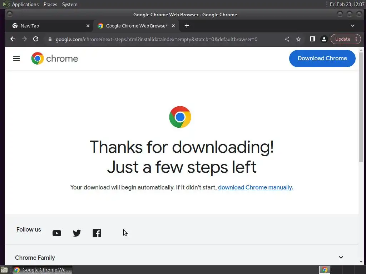Open the Twitter follow icon
Image resolution: width=366 pixels, height=274 pixels.
(x=77, y=233)
